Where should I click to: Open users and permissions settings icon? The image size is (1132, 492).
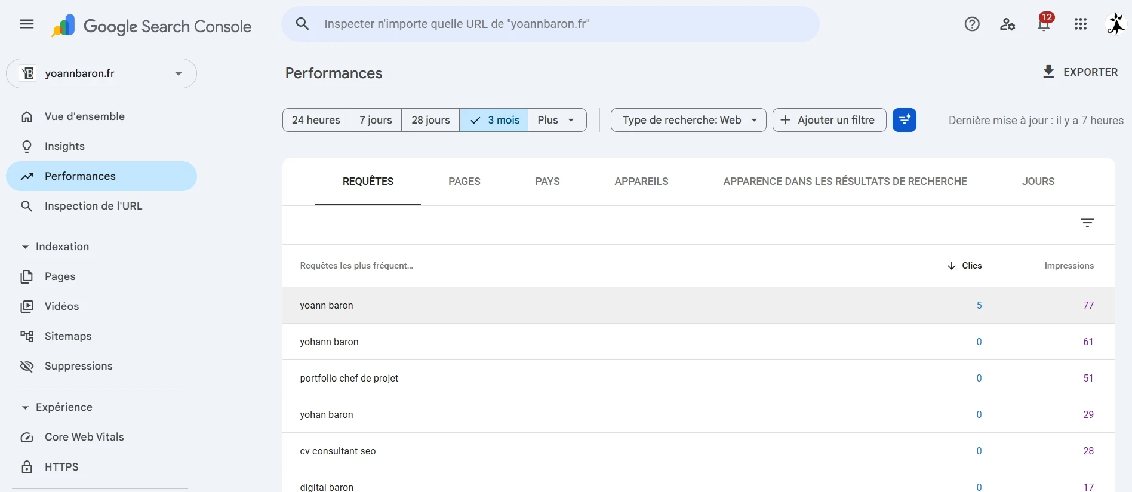click(1008, 24)
